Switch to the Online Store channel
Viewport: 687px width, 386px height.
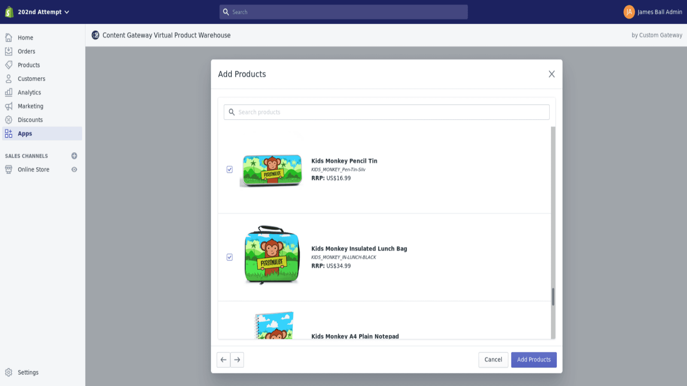pyautogui.click(x=33, y=169)
